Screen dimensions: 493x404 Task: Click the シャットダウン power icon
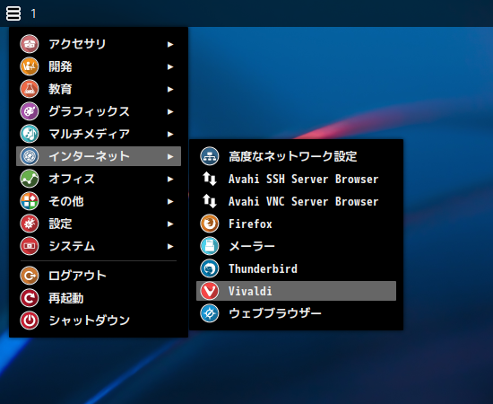tap(30, 321)
